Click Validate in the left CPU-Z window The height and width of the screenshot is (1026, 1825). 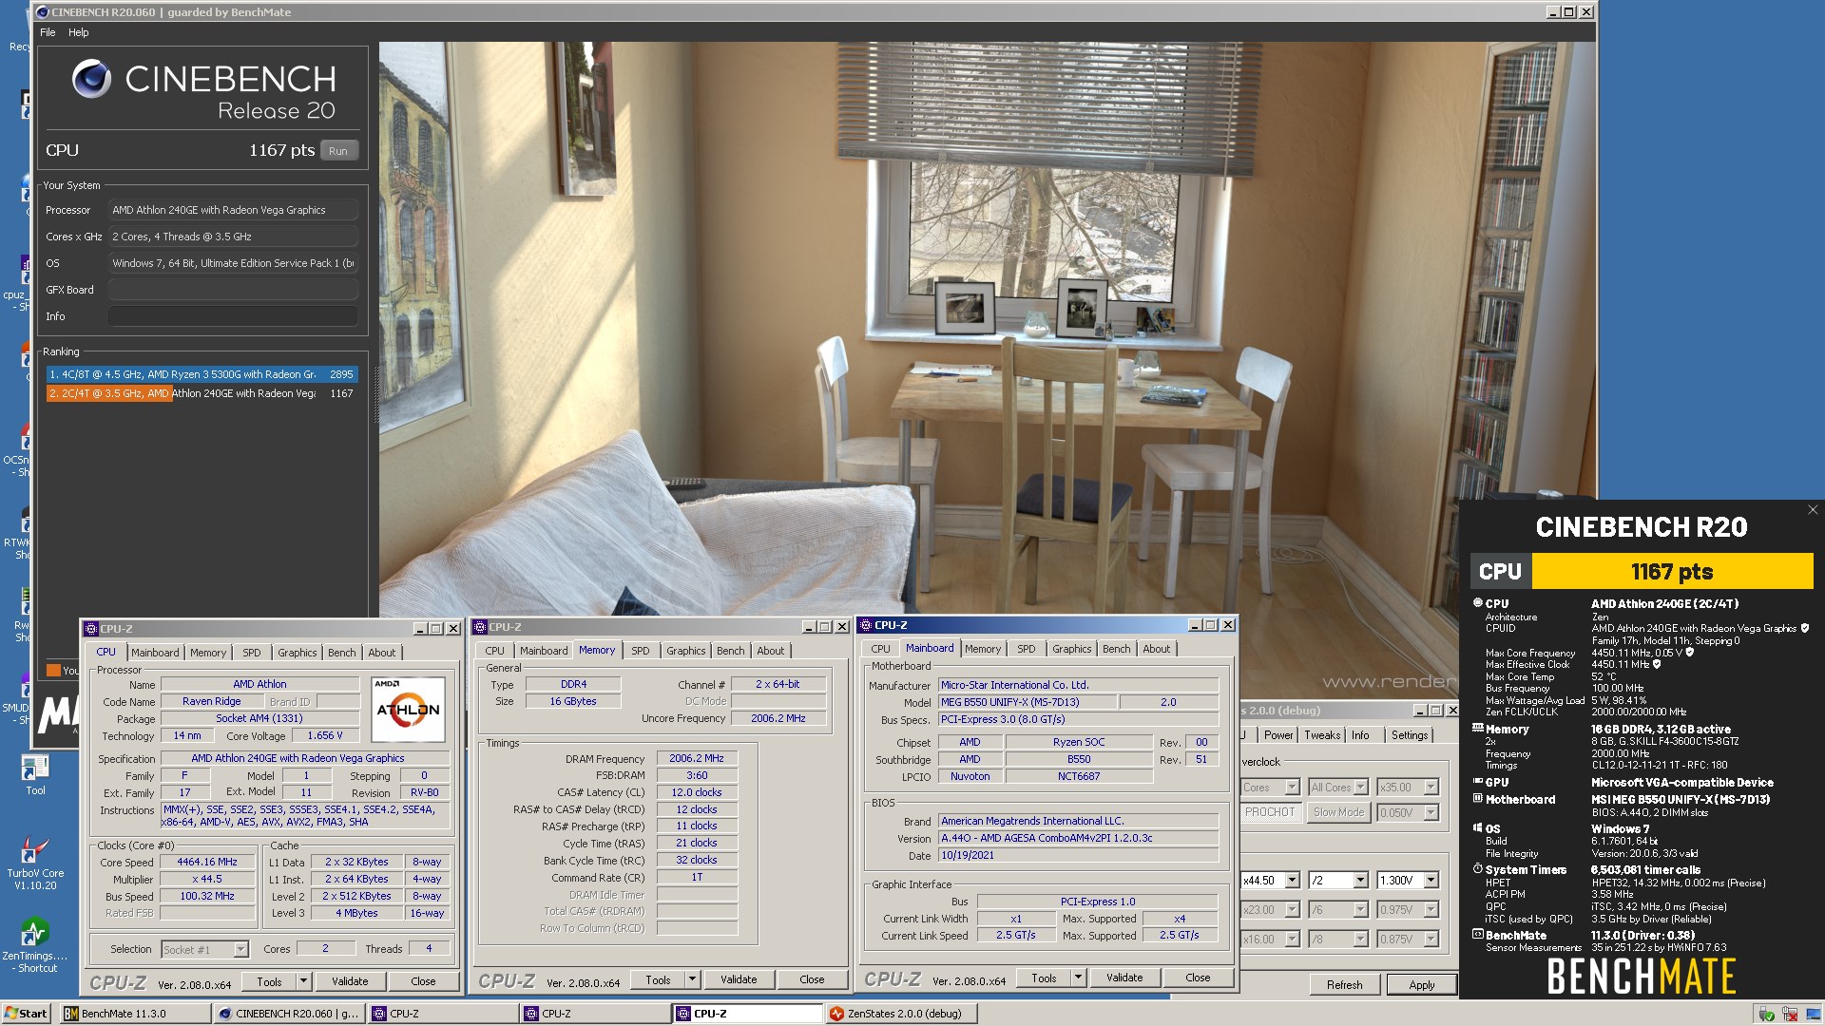(350, 981)
